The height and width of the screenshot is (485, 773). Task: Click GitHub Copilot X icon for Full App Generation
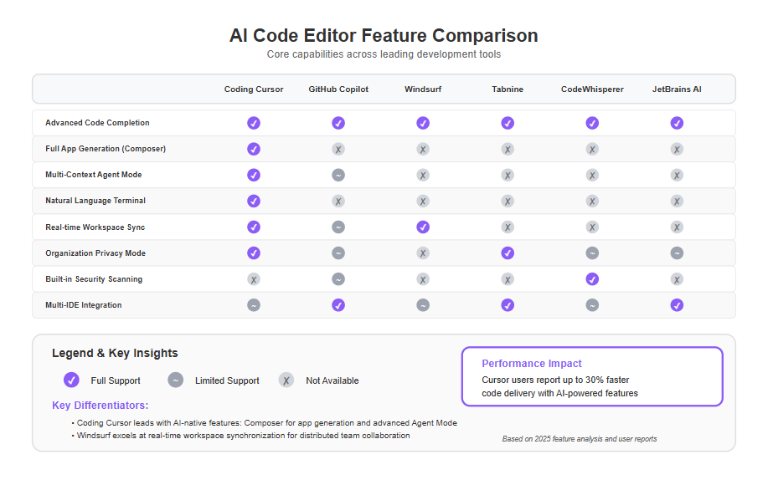pos(338,149)
